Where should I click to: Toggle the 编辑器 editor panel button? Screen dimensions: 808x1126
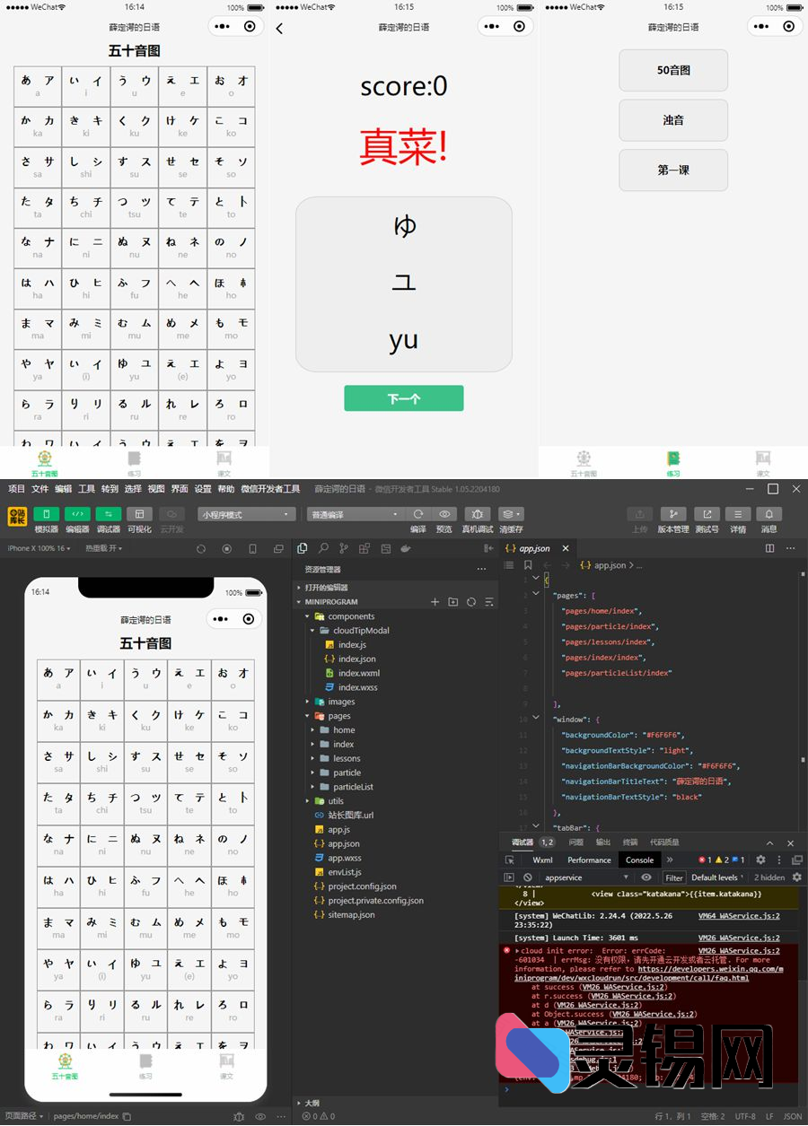77,514
